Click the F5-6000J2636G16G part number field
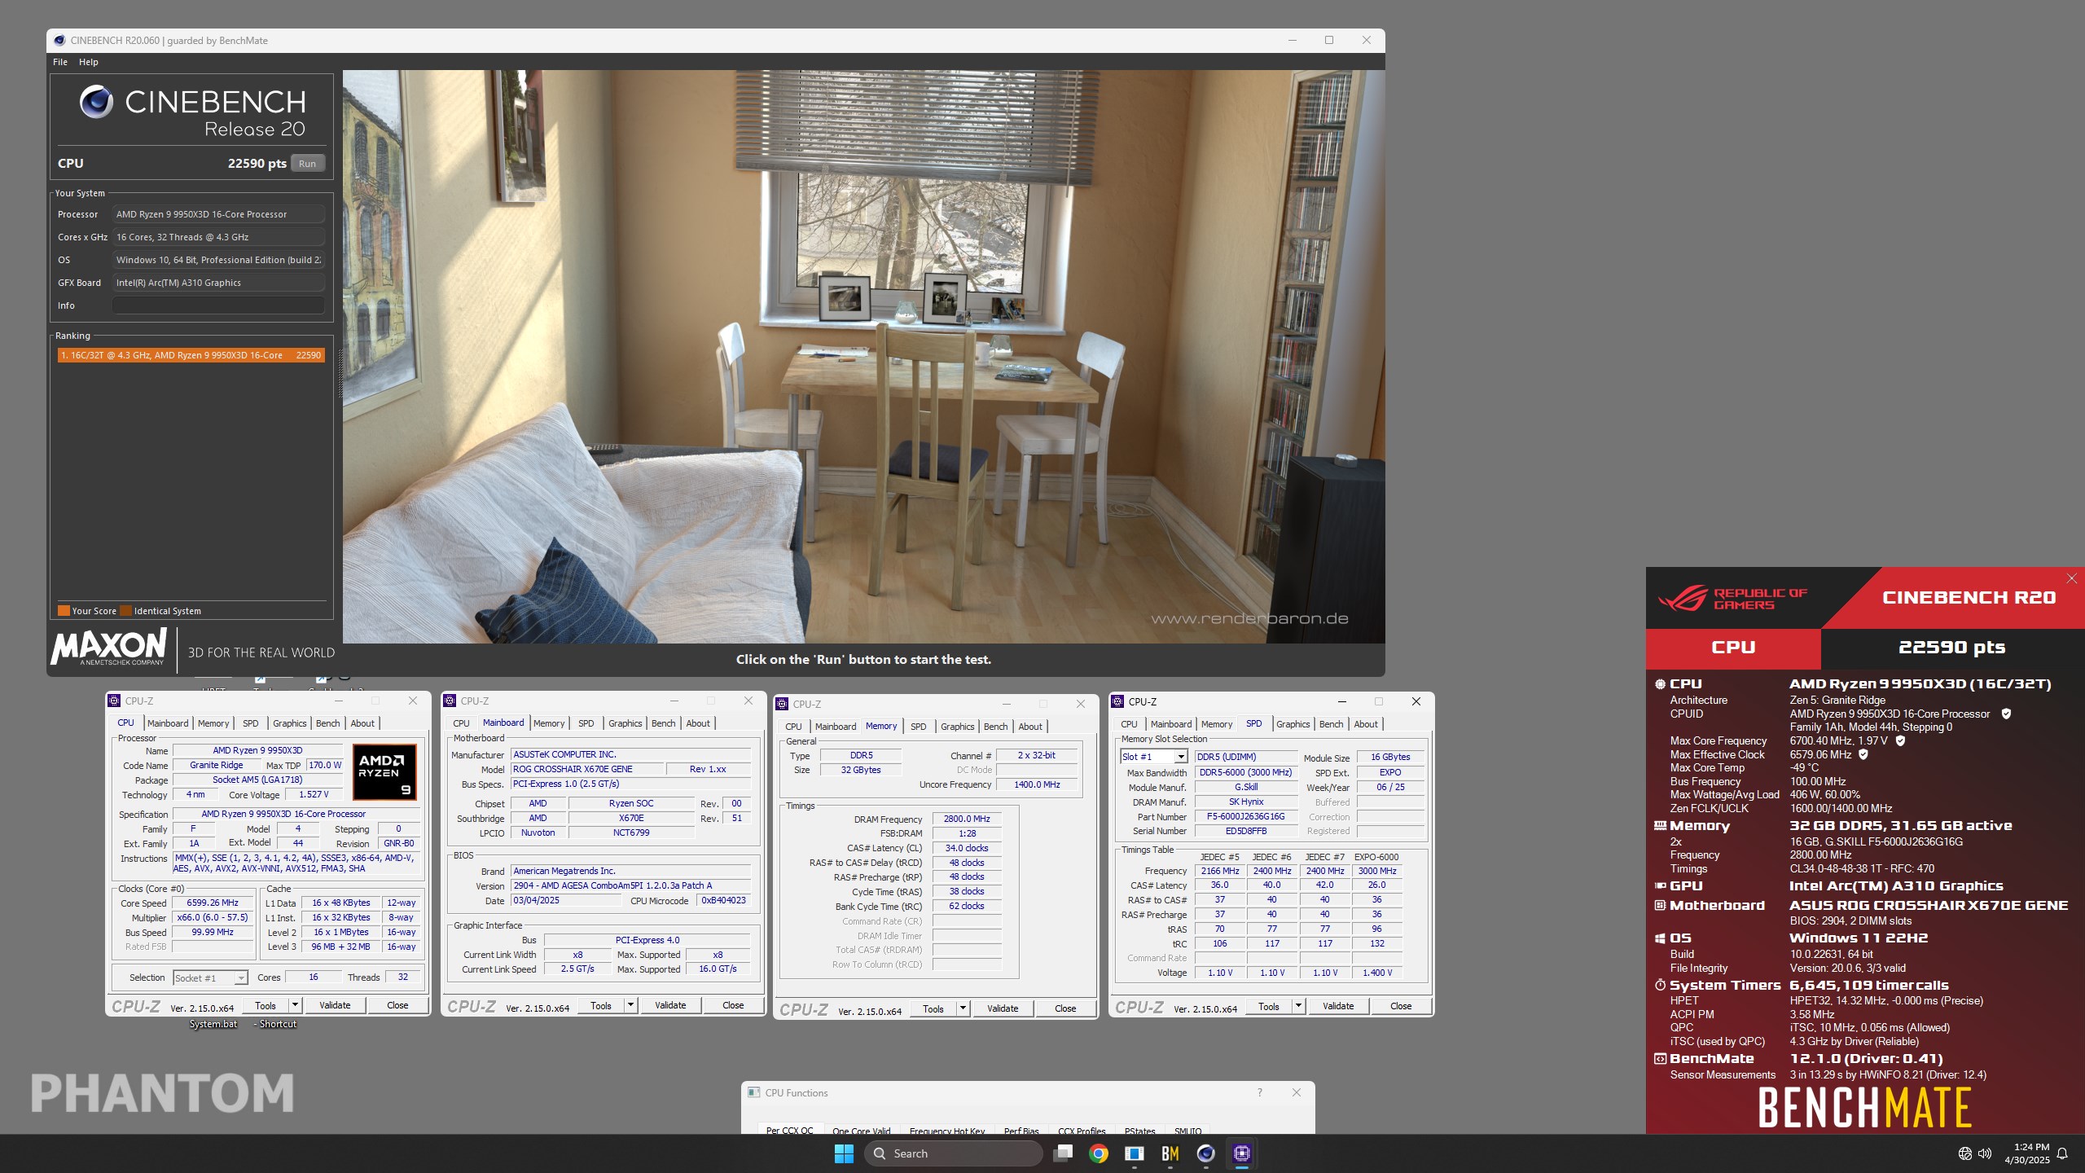This screenshot has width=2085, height=1173. [1245, 817]
